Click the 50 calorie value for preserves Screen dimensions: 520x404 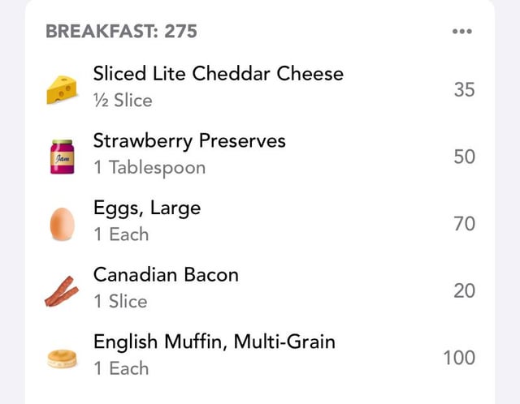(x=464, y=157)
